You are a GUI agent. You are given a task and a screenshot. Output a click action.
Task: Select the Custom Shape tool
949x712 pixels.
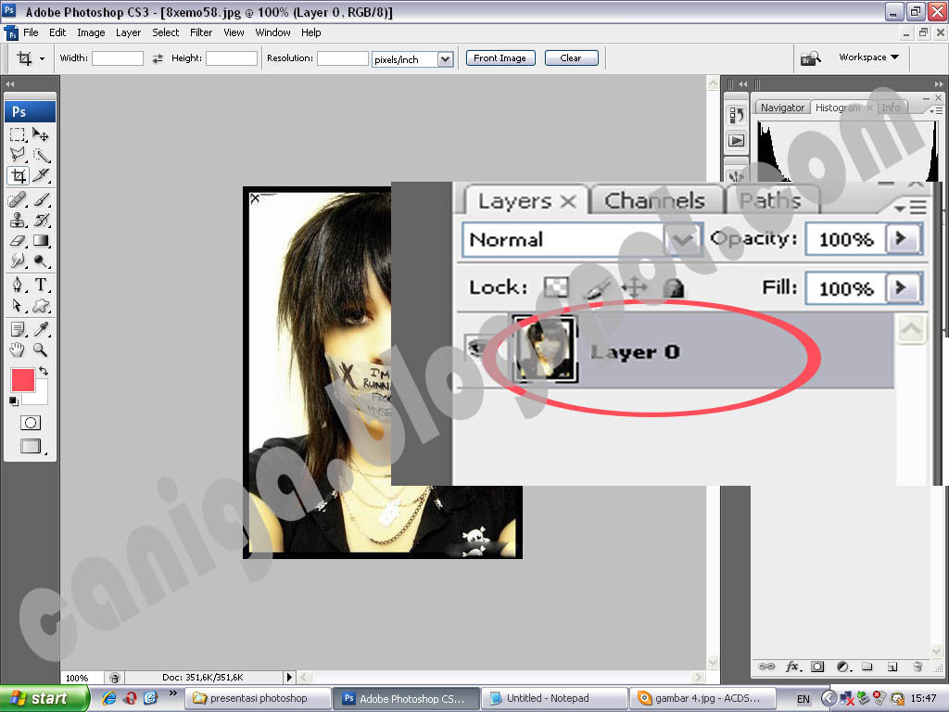pyautogui.click(x=41, y=305)
